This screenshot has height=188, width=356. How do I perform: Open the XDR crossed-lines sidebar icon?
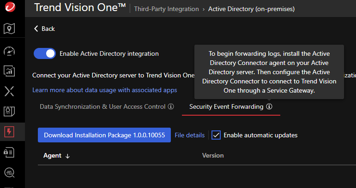pyautogui.click(x=9, y=91)
